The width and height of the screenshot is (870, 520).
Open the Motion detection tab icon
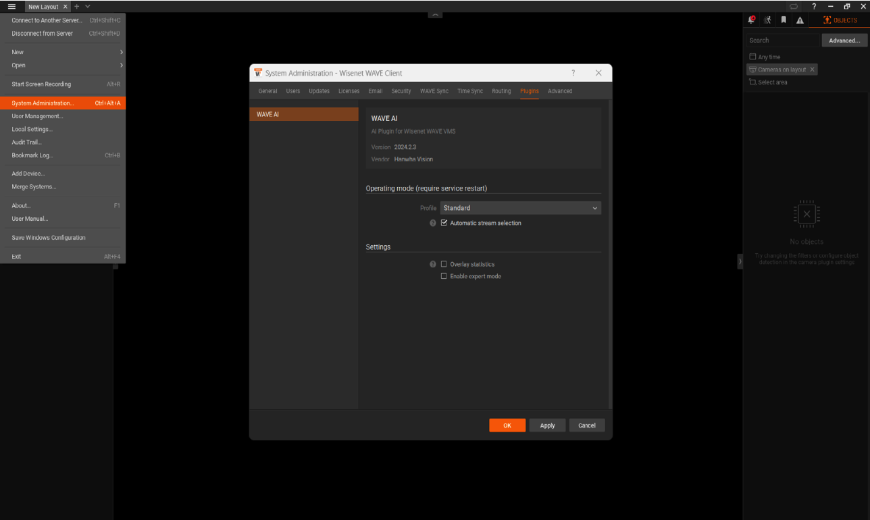tap(767, 20)
